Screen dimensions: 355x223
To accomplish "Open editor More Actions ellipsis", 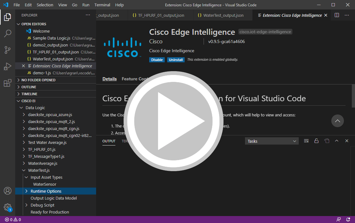I will click(x=347, y=15).
